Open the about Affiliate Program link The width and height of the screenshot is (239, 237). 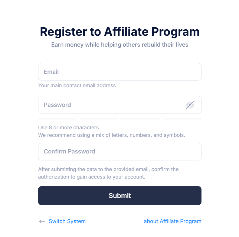(x=172, y=221)
